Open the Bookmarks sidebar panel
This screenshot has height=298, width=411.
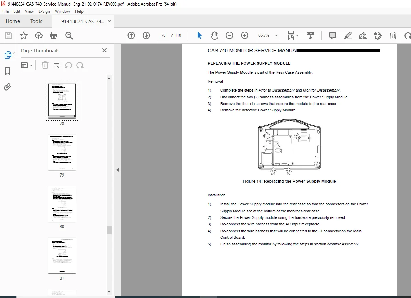pos(8,71)
